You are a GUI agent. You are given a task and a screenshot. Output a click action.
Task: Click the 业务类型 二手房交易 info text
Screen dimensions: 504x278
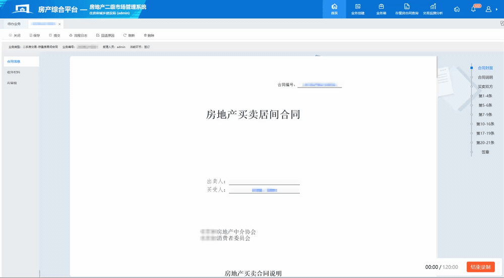point(33,47)
